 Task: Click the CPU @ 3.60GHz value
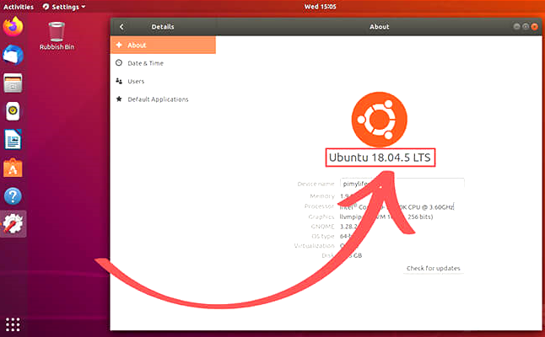coord(431,207)
